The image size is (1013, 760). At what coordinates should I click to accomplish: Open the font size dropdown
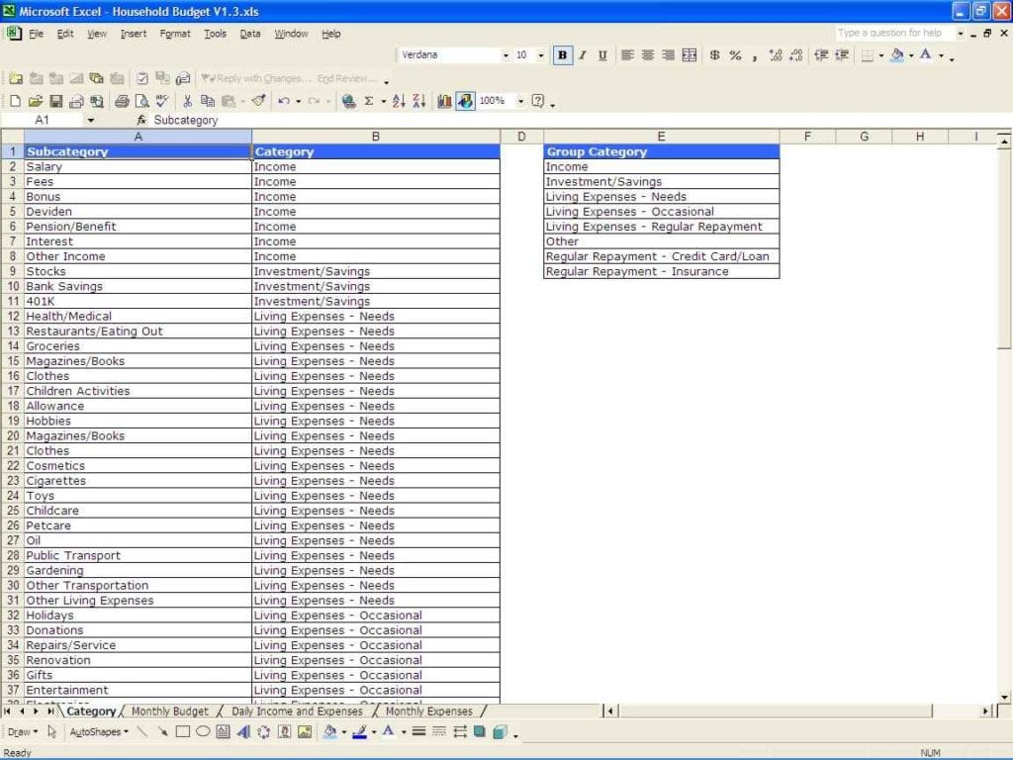click(x=540, y=55)
